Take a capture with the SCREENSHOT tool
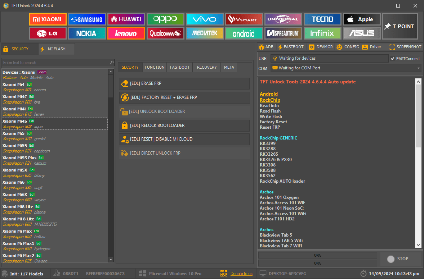Screen dimensions: 424x279 [x=405, y=47]
